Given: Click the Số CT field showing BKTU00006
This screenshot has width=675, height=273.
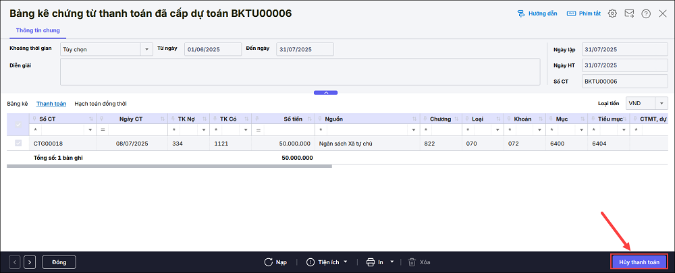Looking at the screenshot, I should [x=624, y=82].
